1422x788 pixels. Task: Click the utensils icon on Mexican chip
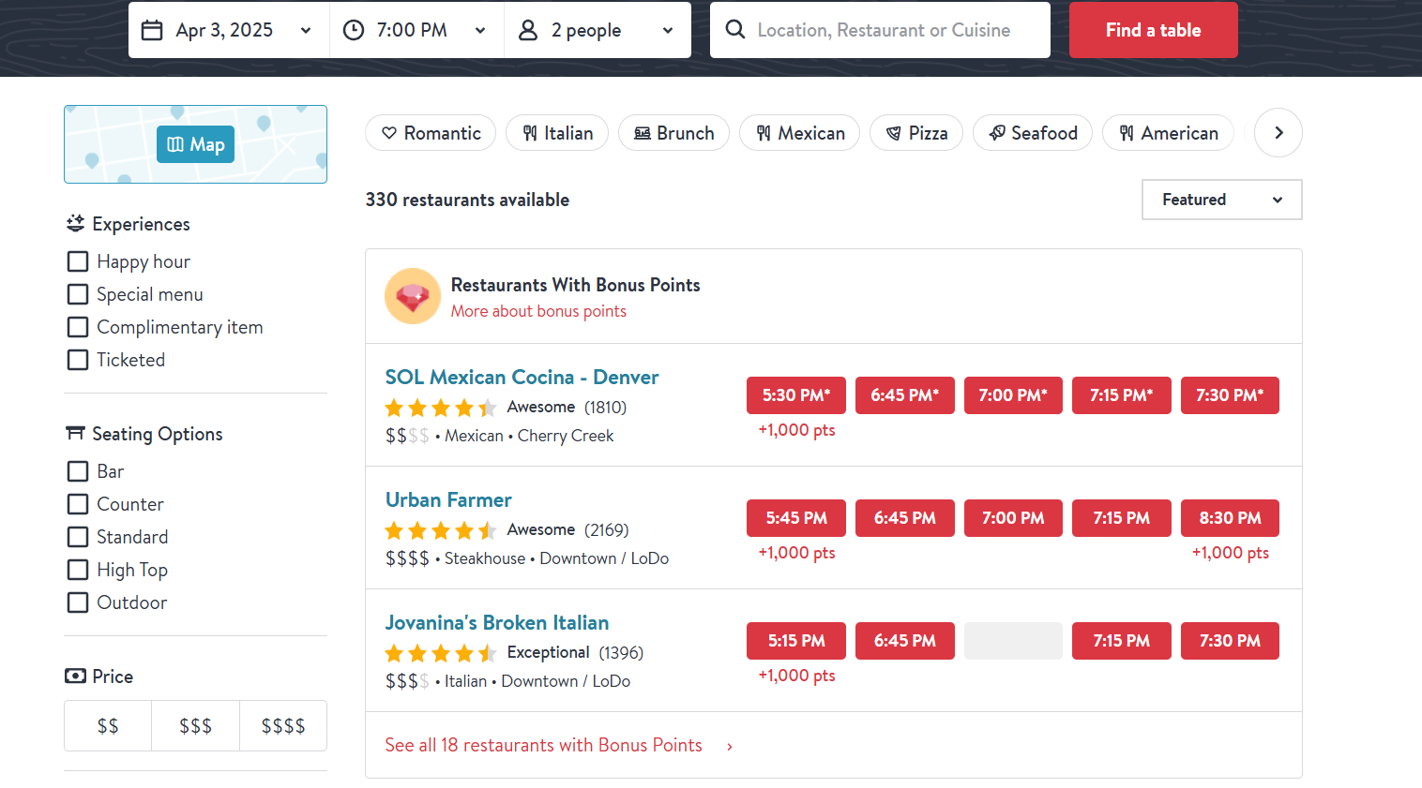pos(764,133)
